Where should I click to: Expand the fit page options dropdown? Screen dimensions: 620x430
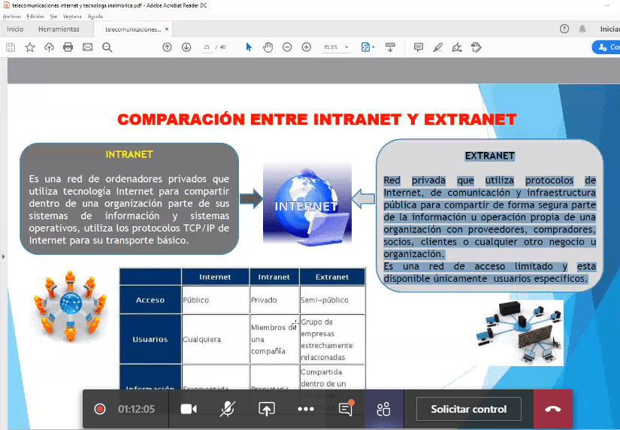click(x=367, y=47)
